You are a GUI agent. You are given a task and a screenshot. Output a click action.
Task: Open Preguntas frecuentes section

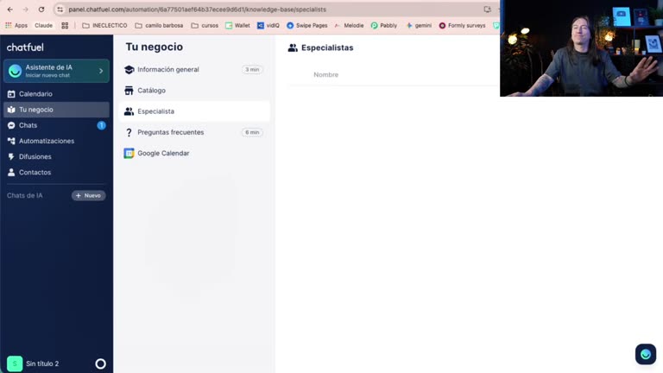pyautogui.click(x=194, y=132)
